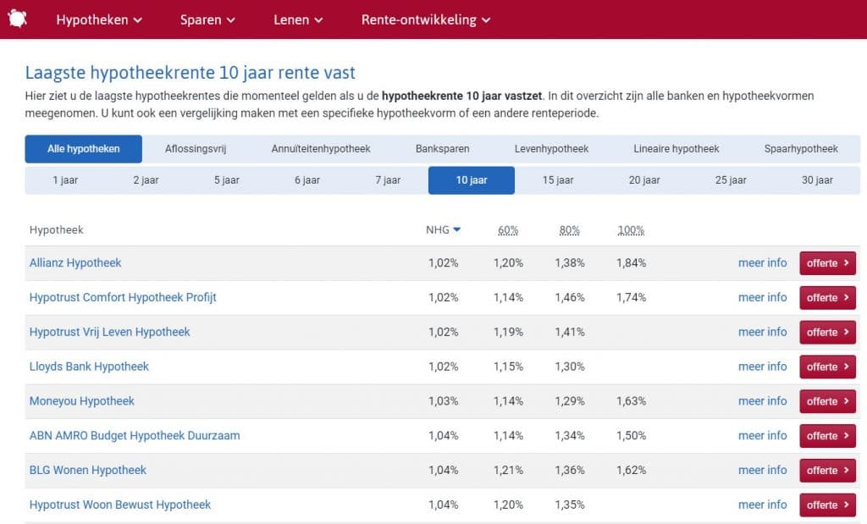Select the 1 jaar period
This screenshot has height=524, width=867.
65,180
